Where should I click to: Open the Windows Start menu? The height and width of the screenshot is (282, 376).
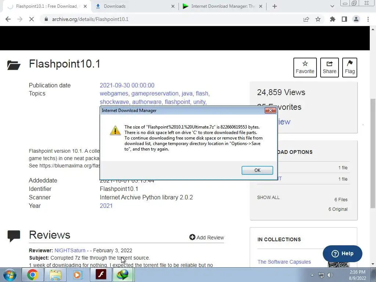click(x=10, y=275)
